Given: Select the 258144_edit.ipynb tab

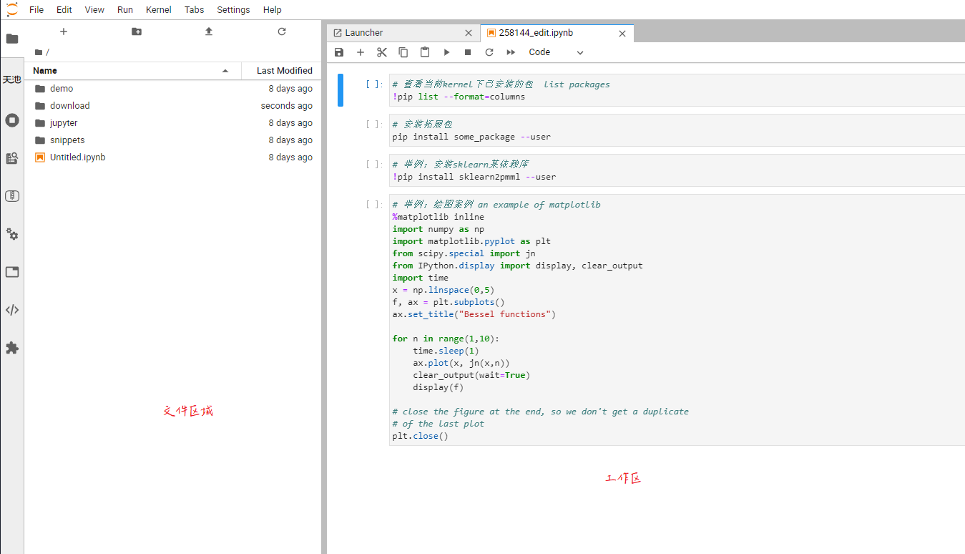Looking at the screenshot, I should [x=557, y=33].
